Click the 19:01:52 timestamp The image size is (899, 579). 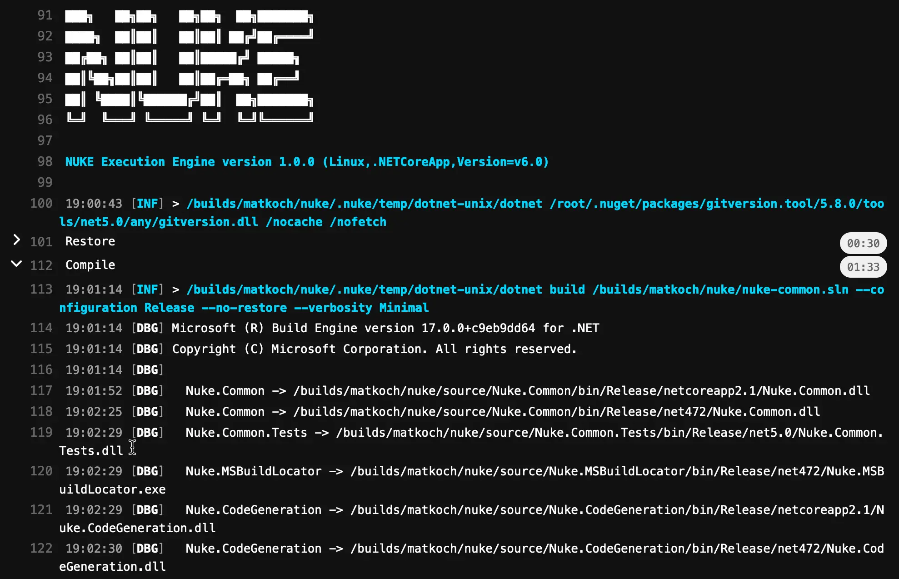(x=94, y=391)
